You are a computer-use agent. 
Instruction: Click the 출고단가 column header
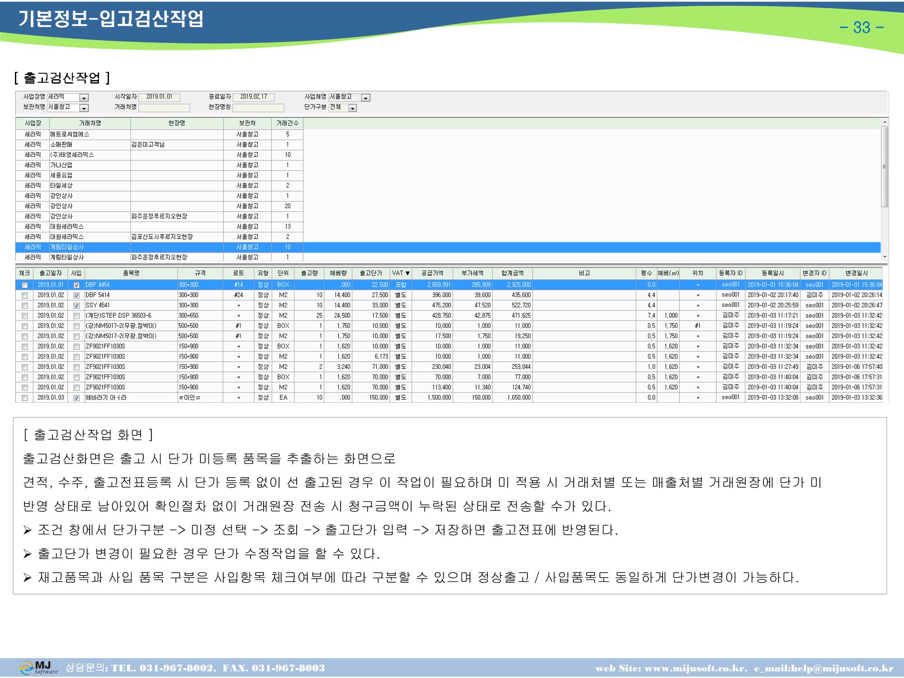pyautogui.click(x=371, y=273)
